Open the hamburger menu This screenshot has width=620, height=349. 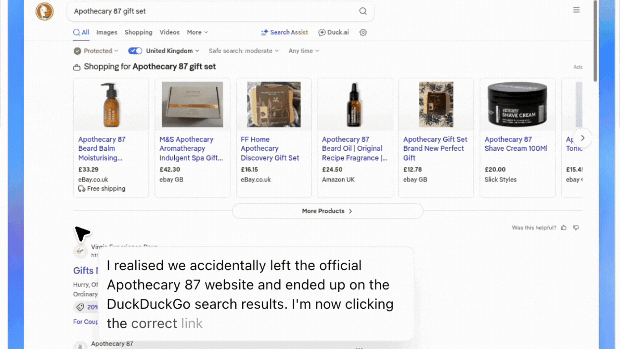tap(576, 10)
